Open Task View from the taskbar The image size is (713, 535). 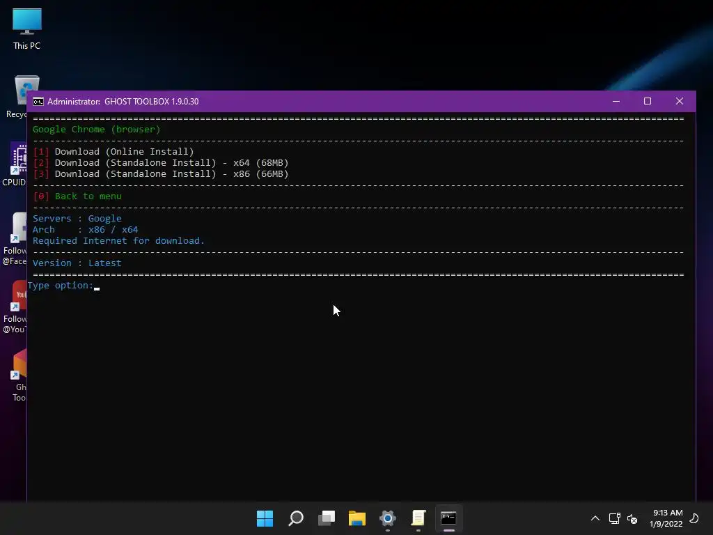tap(327, 518)
